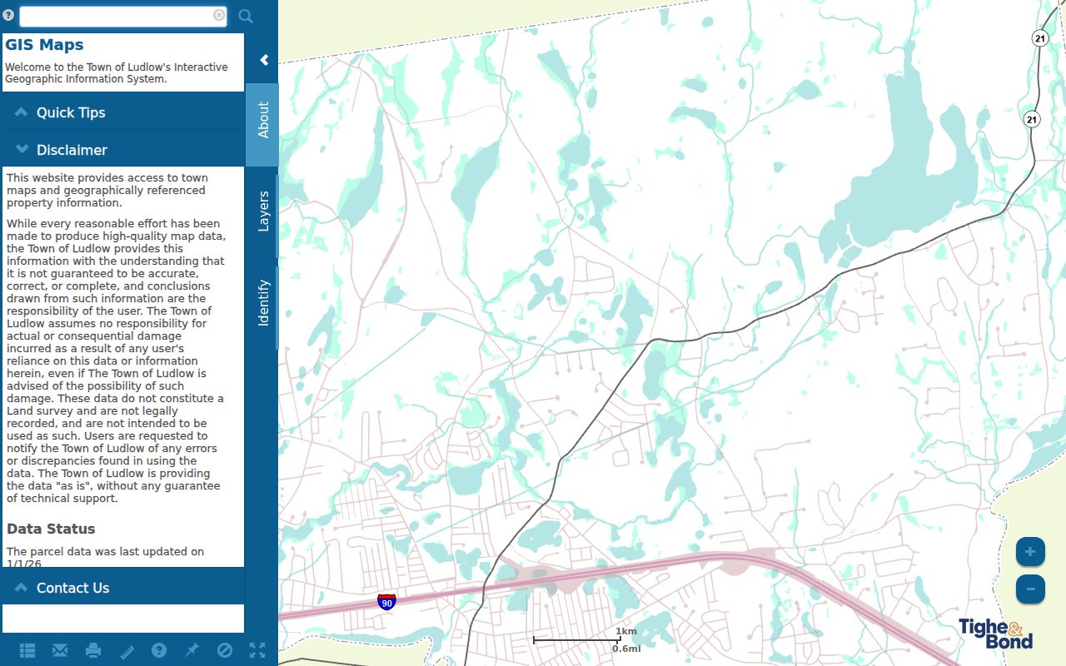Expand the Quick Tips section

(x=123, y=112)
